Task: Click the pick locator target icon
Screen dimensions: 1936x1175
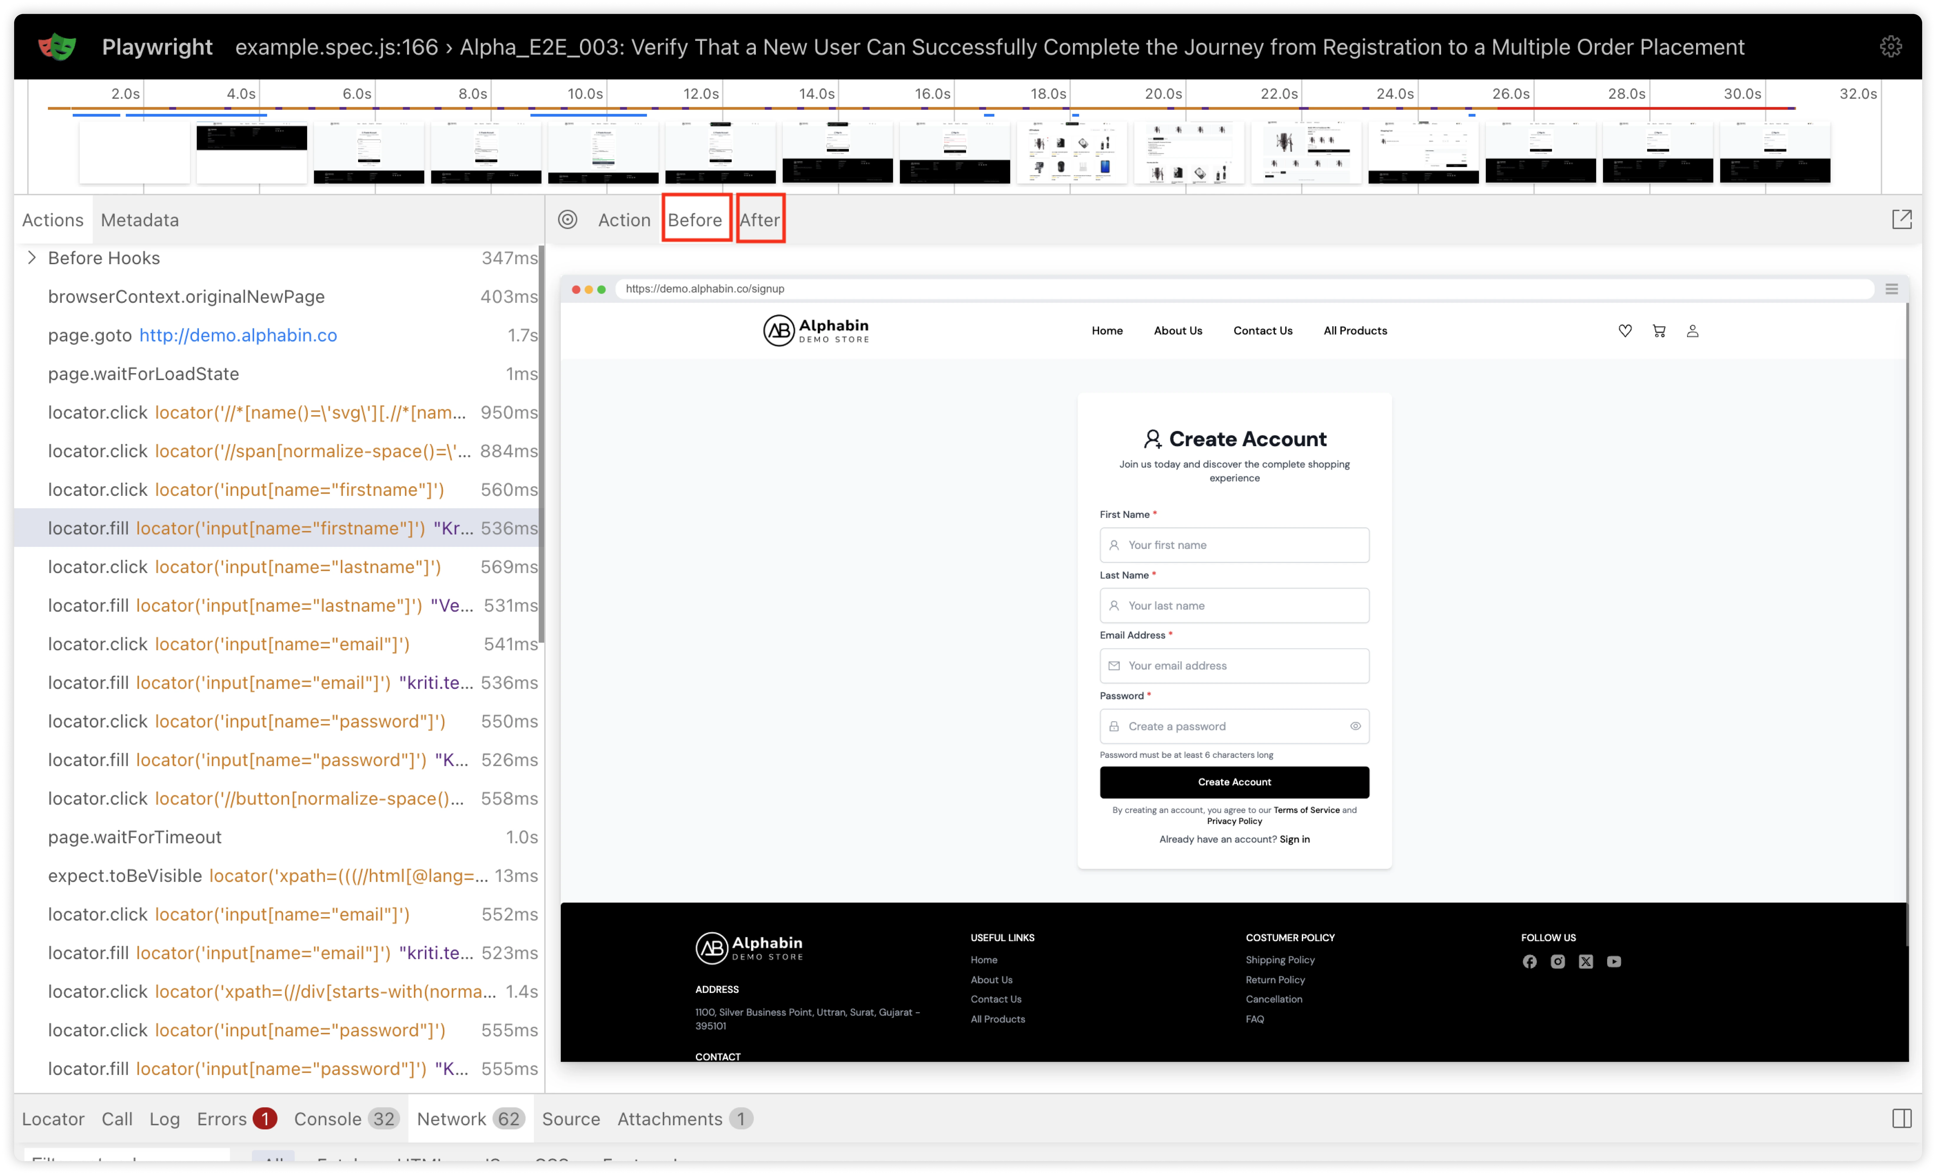Action: click(567, 220)
